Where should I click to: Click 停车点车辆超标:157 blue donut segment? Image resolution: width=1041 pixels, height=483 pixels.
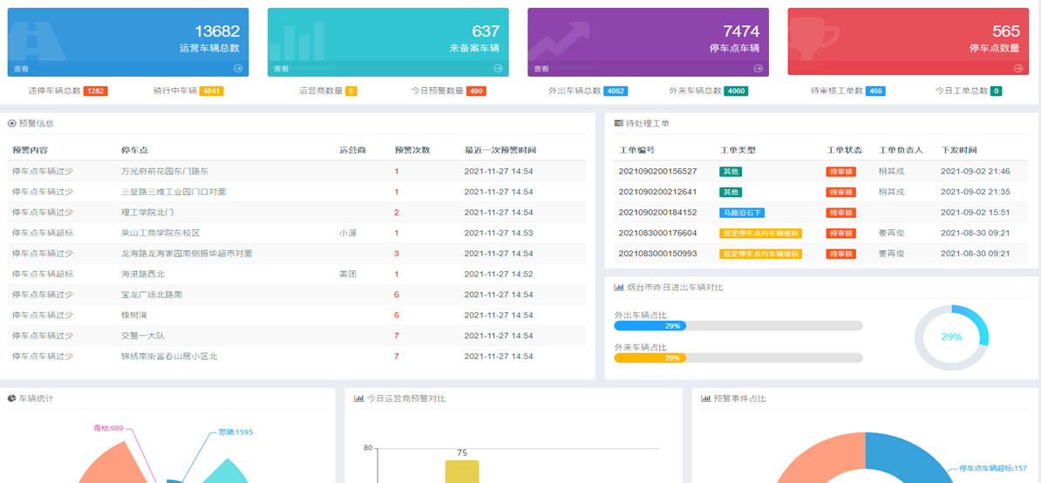tap(911, 457)
